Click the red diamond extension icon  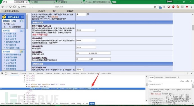coord(187,7)
